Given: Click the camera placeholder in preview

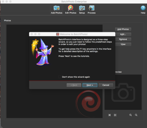Looking at the screenshot, I should tap(123, 92).
